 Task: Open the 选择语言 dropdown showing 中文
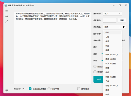112,14
